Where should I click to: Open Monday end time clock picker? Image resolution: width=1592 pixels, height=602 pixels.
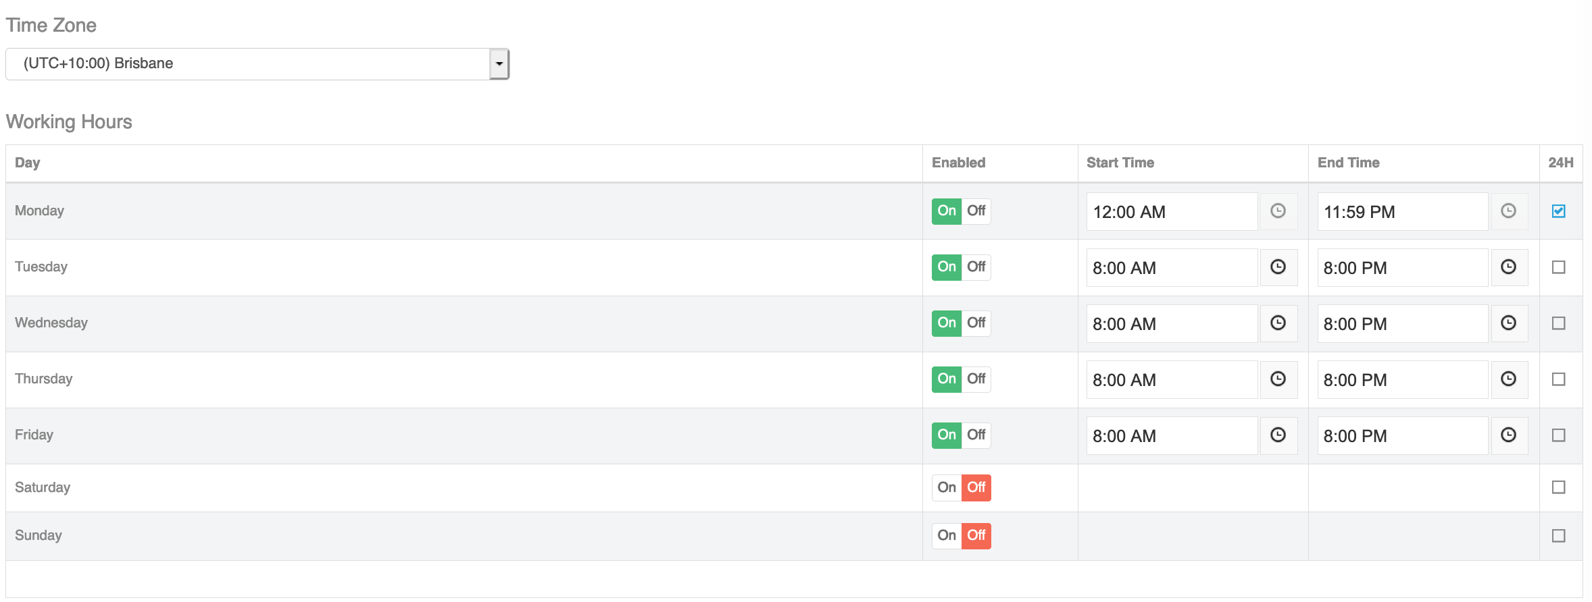pos(1508,211)
